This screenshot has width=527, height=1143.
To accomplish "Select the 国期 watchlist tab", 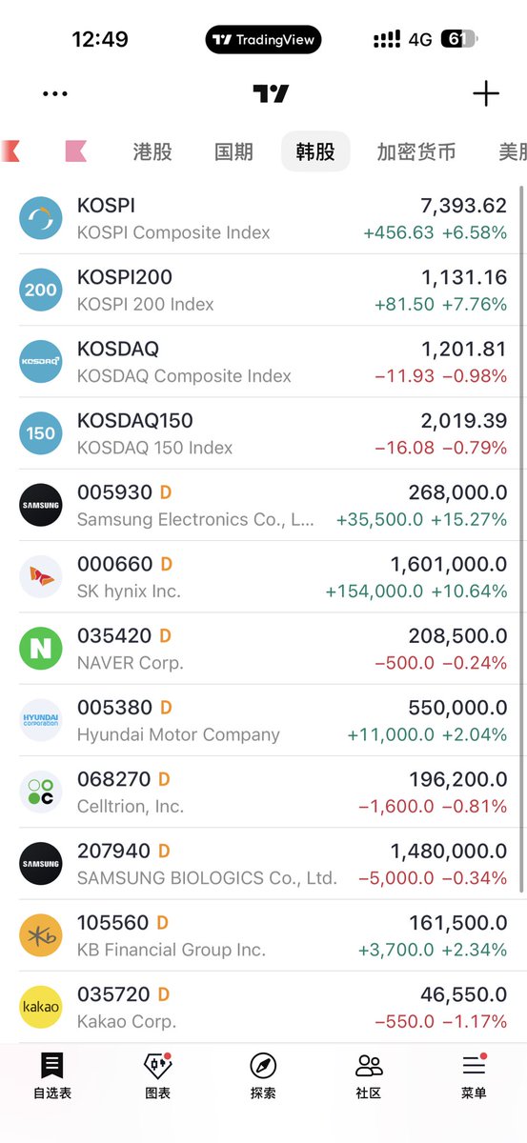I will point(233,151).
